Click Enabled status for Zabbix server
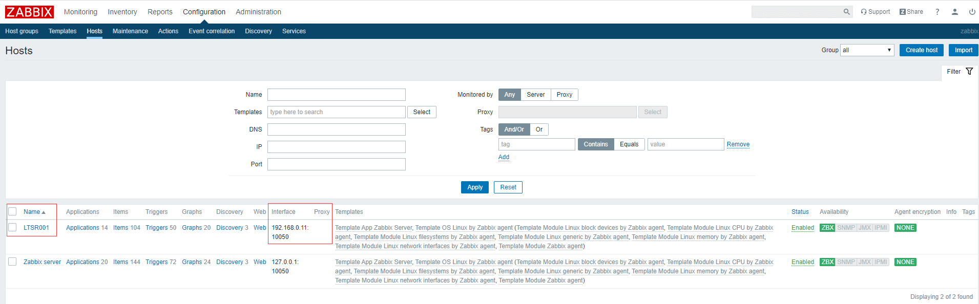Screen dimensions: 979x304 tap(803, 262)
